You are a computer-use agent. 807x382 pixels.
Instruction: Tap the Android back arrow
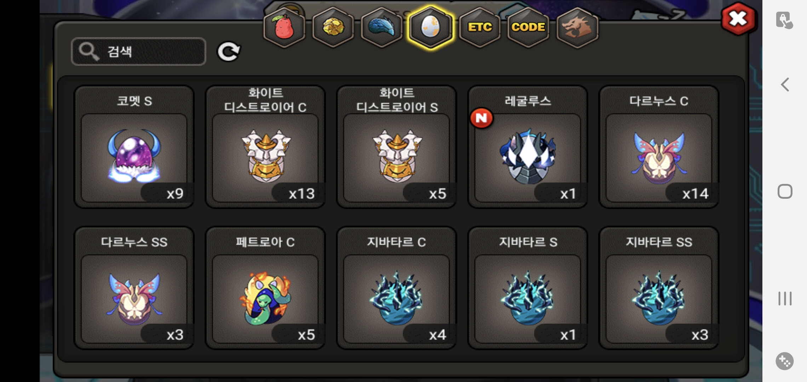click(x=785, y=85)
